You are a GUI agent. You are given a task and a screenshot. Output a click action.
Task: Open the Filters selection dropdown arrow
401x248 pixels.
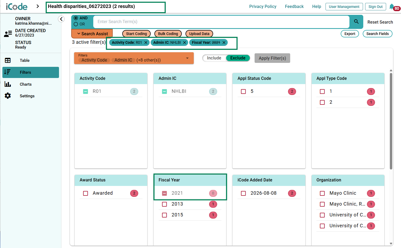coord(187,58)
